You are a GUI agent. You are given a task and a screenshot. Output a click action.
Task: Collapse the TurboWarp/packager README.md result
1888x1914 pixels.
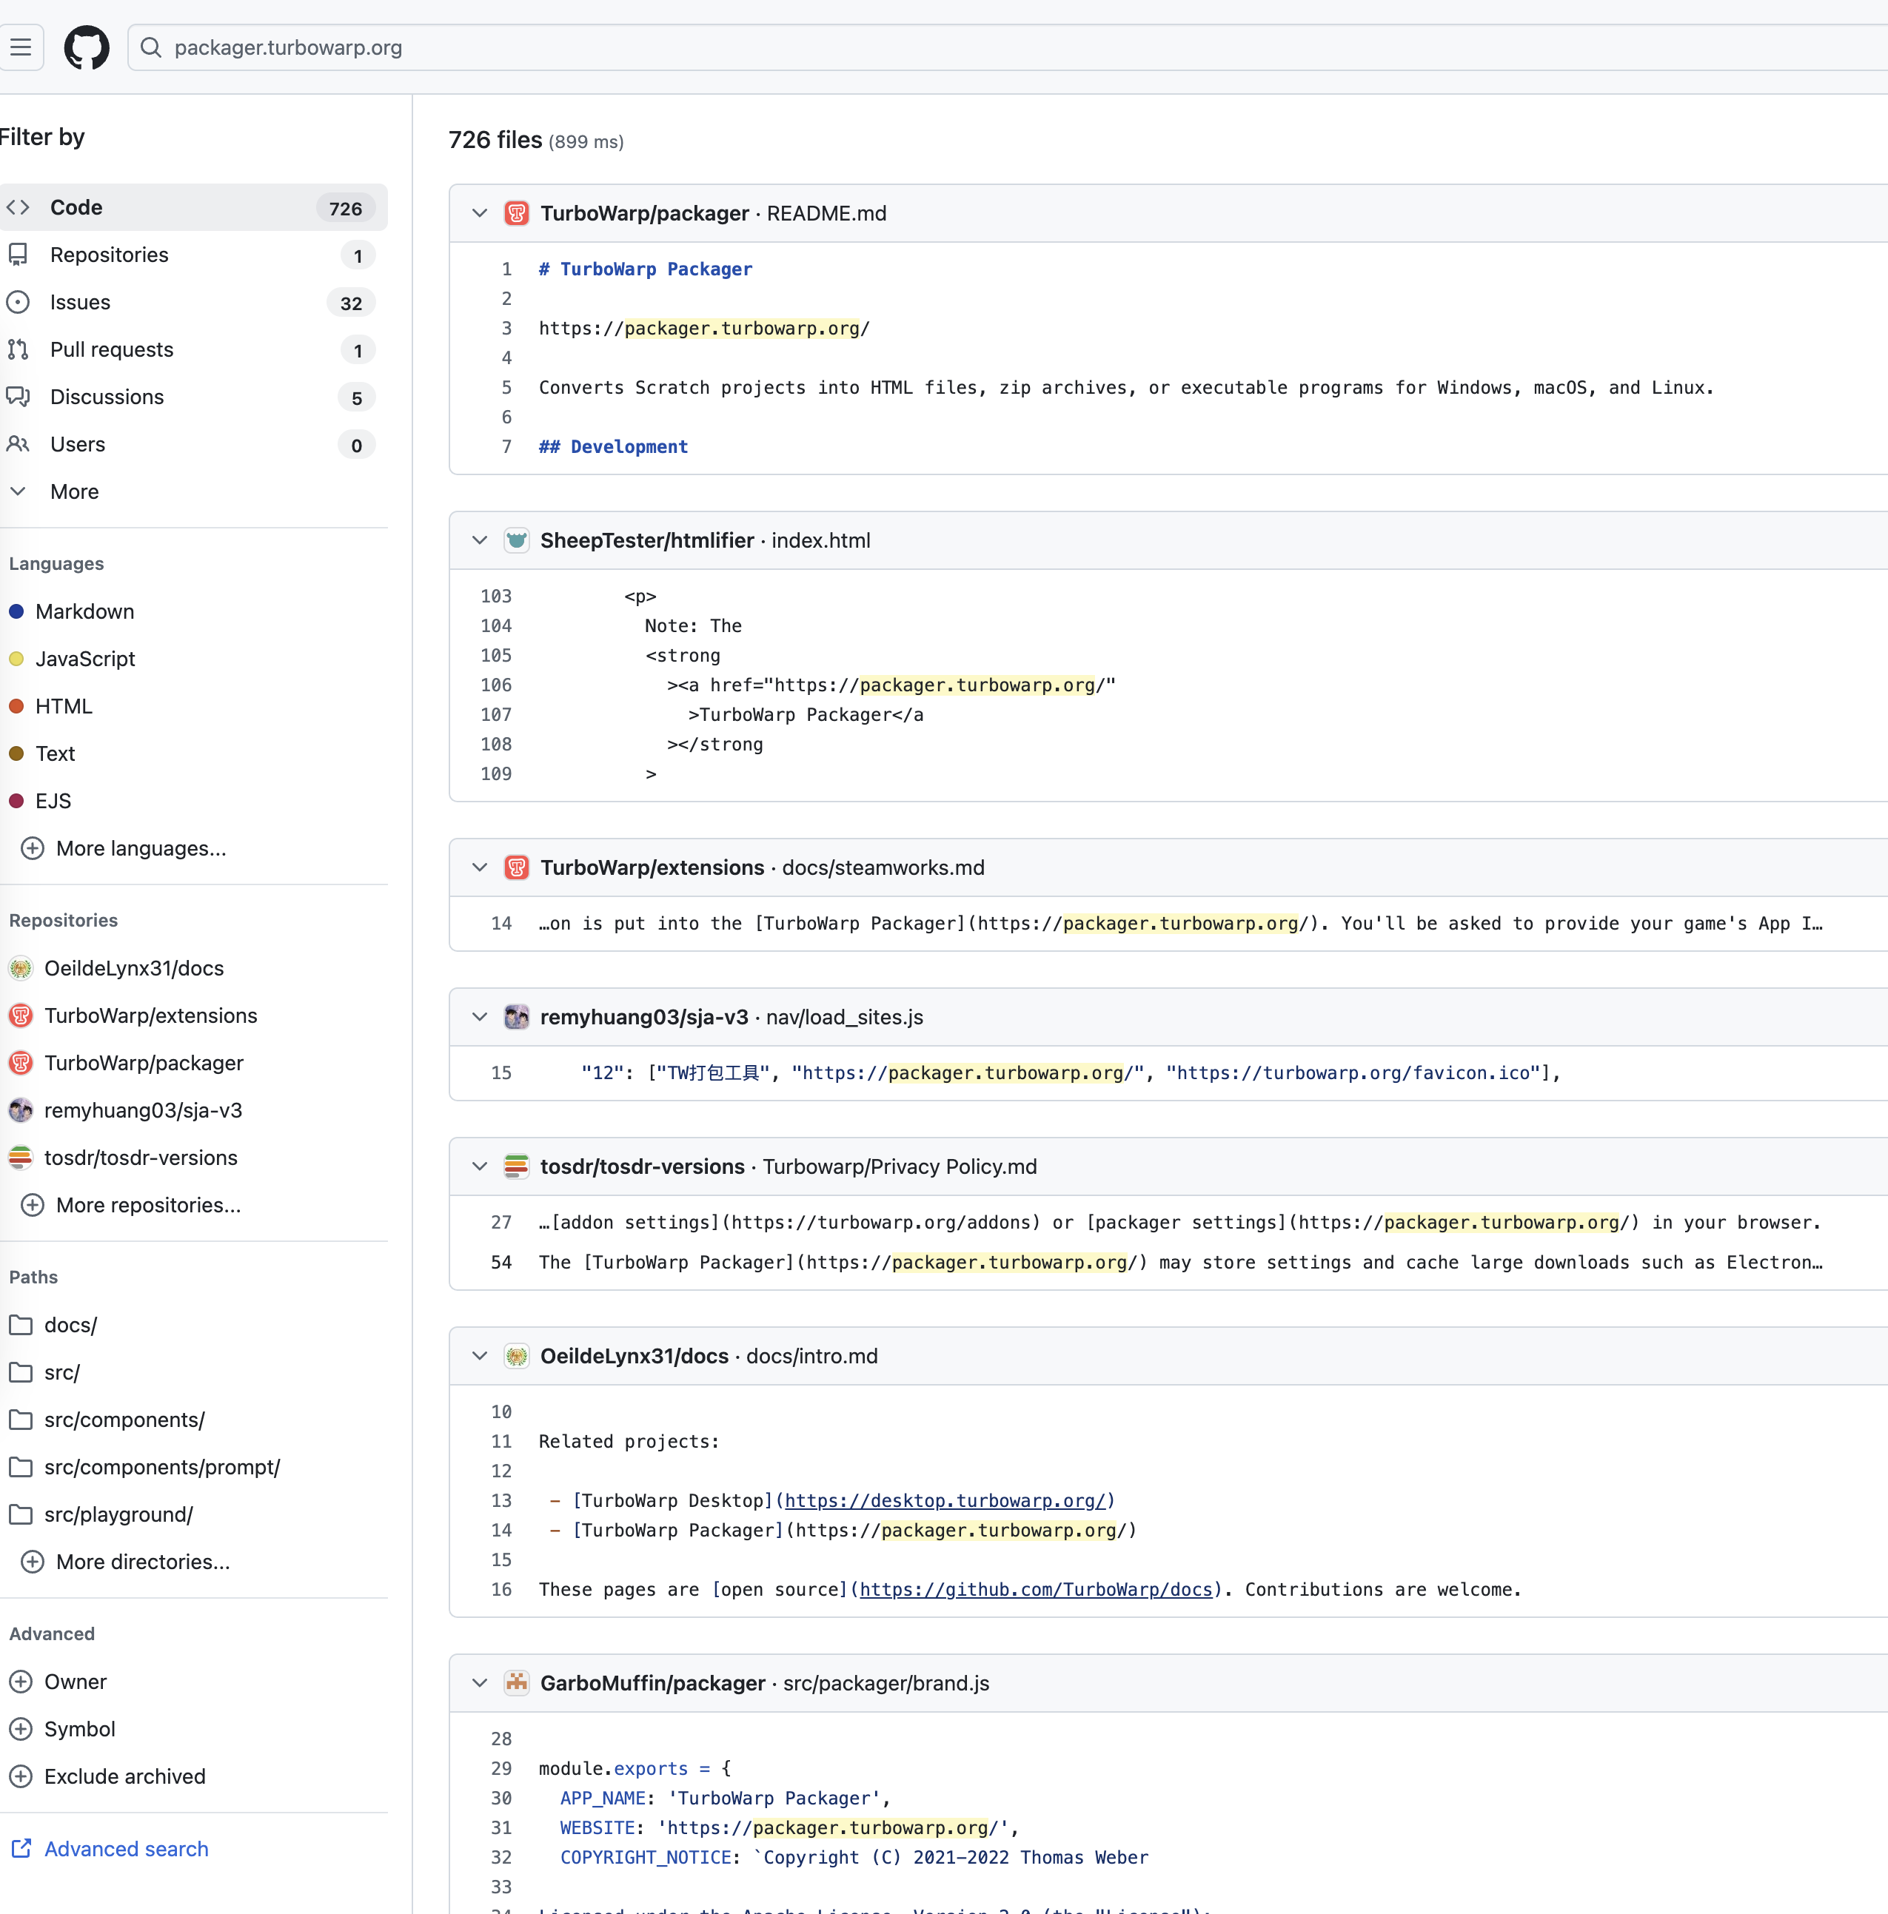pos(480,213)
